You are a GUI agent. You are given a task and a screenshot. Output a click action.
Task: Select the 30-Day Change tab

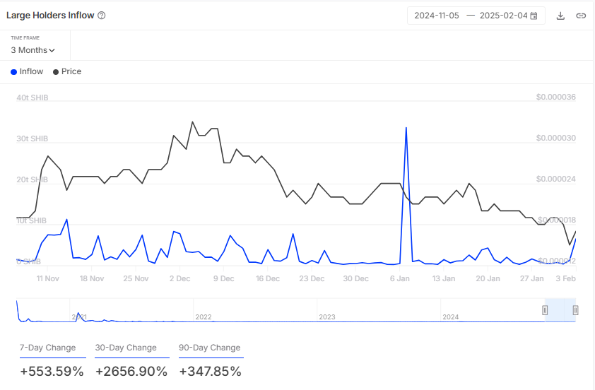126,348
